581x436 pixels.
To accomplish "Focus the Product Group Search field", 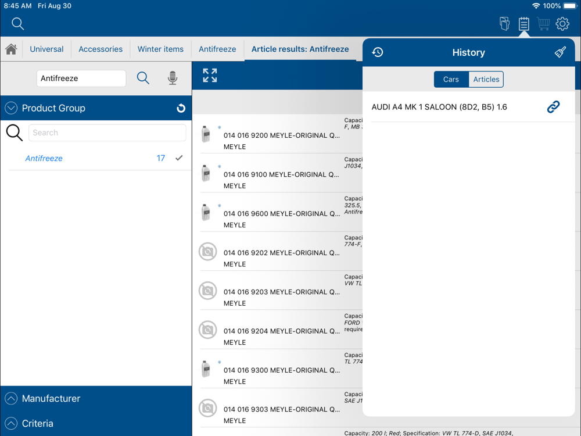I will tap(107, 133).
